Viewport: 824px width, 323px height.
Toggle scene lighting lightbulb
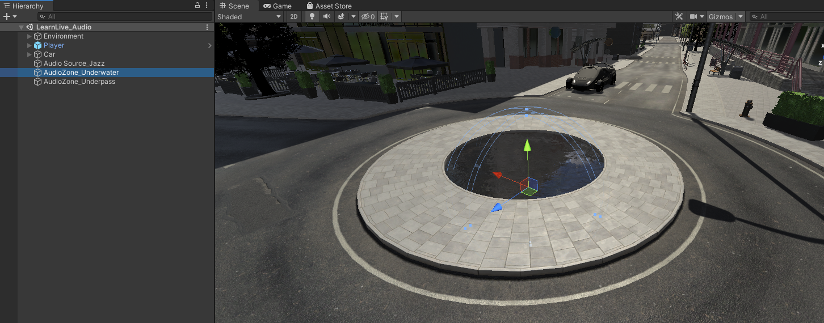pyautogui.click(x=312, y=16)
